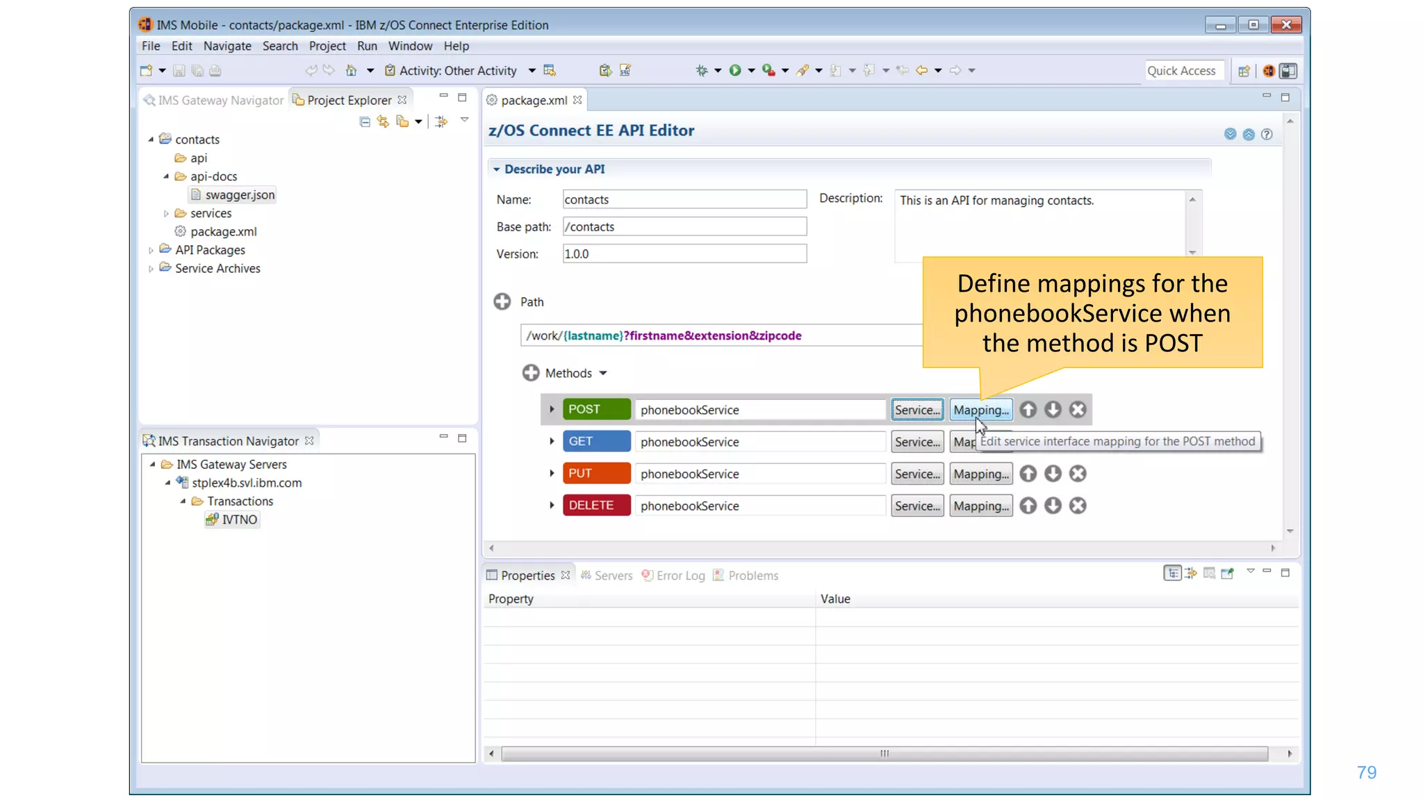Move the DELETE method up
Screen dimensions: 1423x800
tap(1028, 506)
